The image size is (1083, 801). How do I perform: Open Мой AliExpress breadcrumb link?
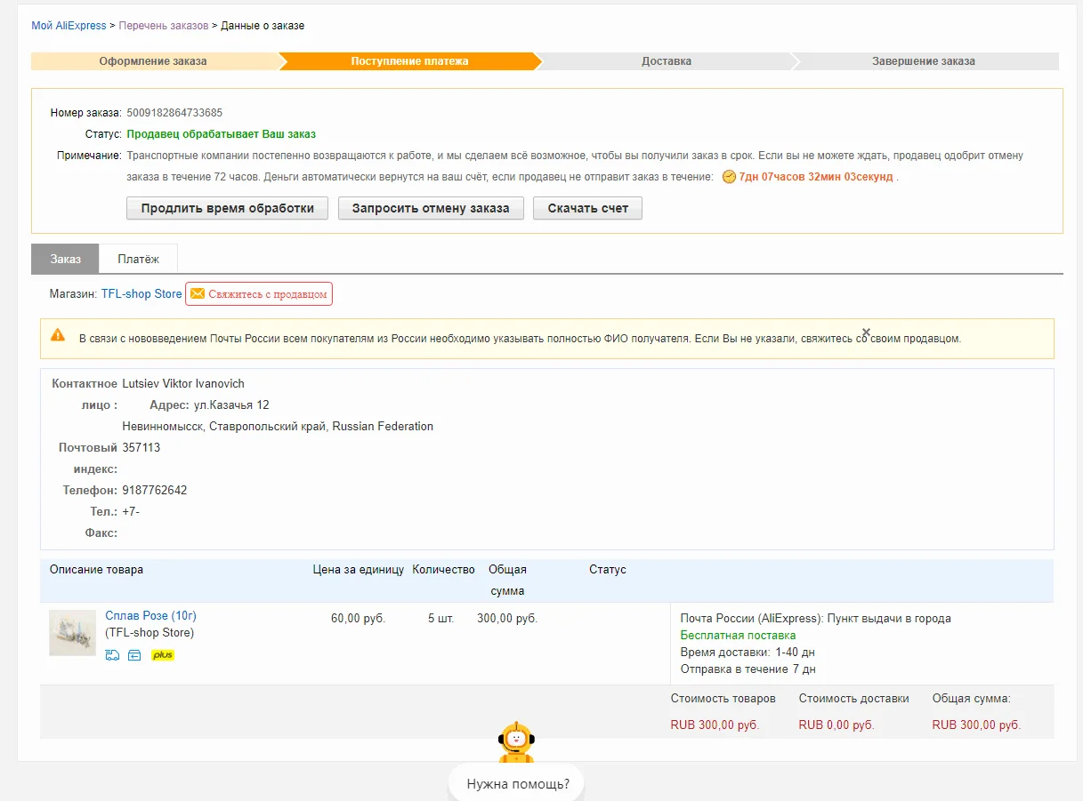point(69,26)
